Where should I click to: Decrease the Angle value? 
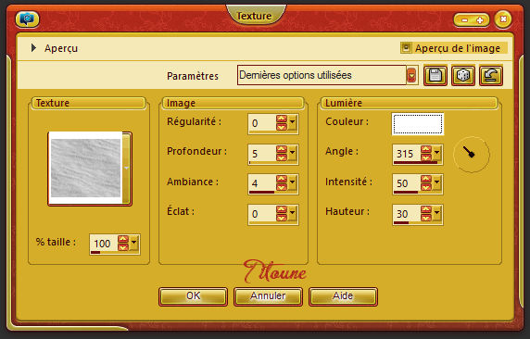point(426,157)
